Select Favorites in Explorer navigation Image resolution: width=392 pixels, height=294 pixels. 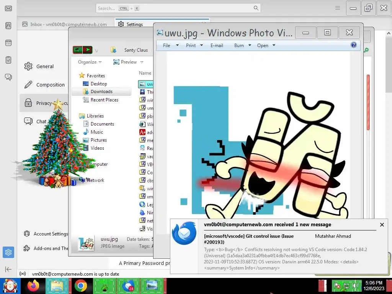tap(92, 75)
